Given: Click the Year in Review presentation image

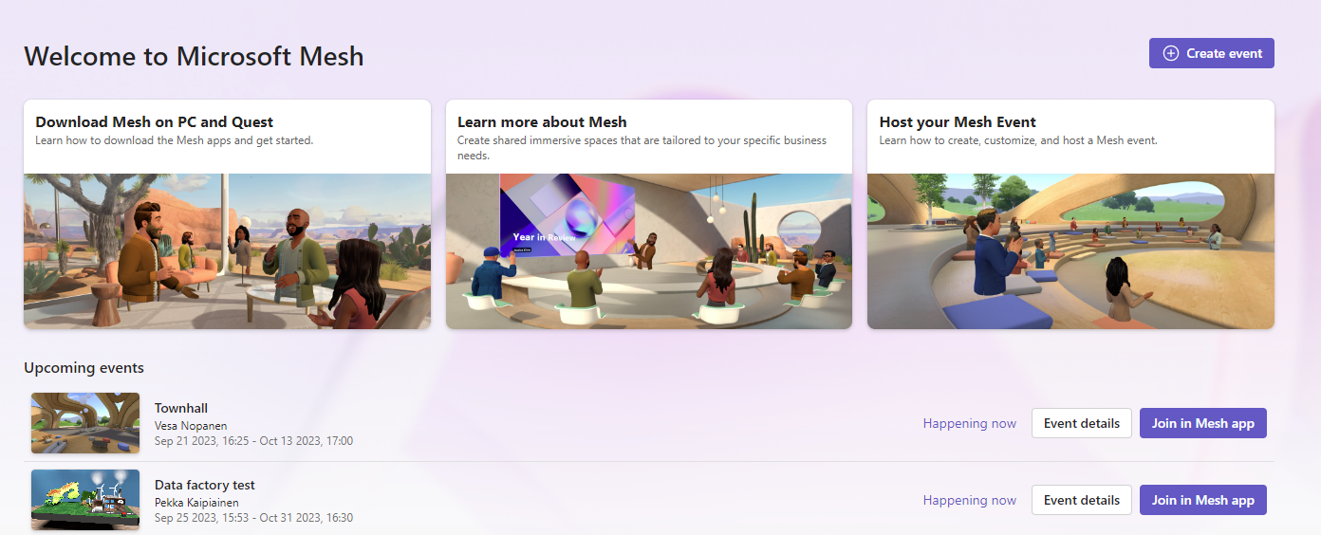Looking at the screenshot, I should (649, 251).
